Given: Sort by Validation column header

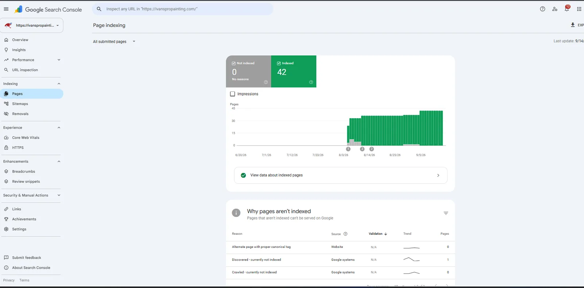Looking at the screenshot, I should click(378, 234).
